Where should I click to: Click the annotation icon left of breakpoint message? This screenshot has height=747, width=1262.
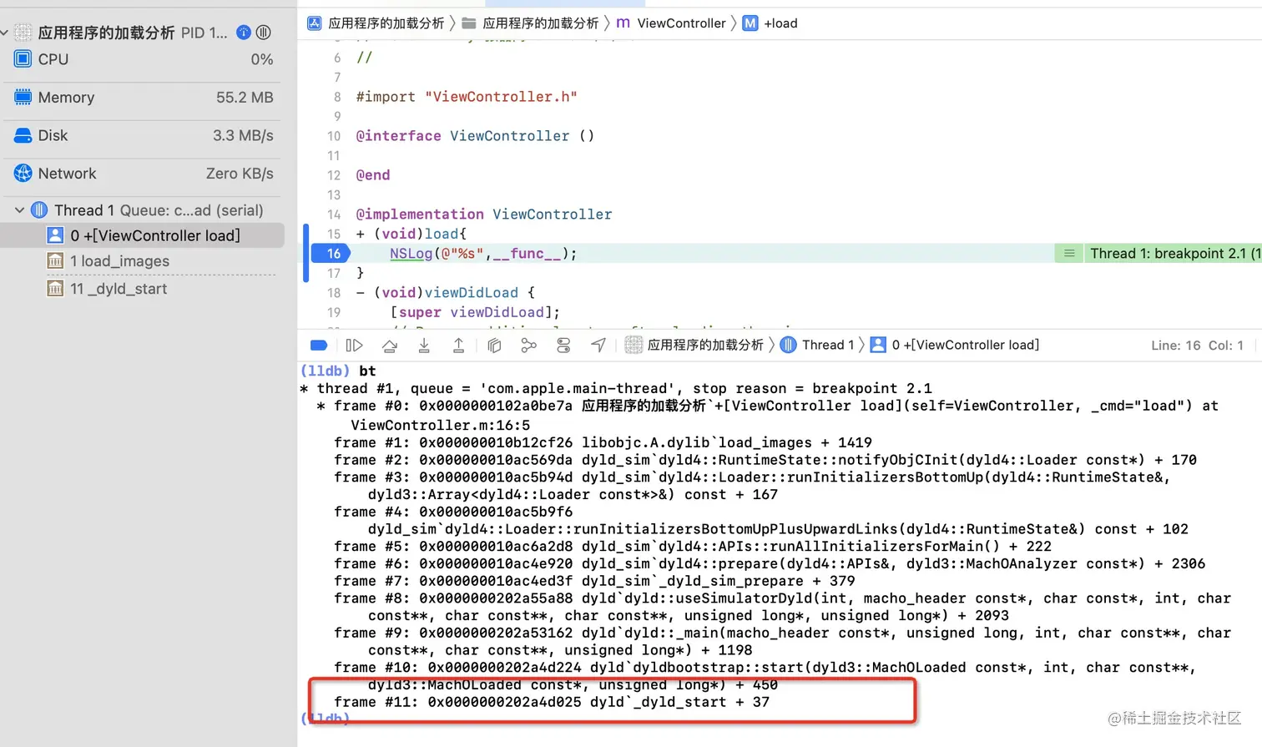click(x=1069, y=254)
